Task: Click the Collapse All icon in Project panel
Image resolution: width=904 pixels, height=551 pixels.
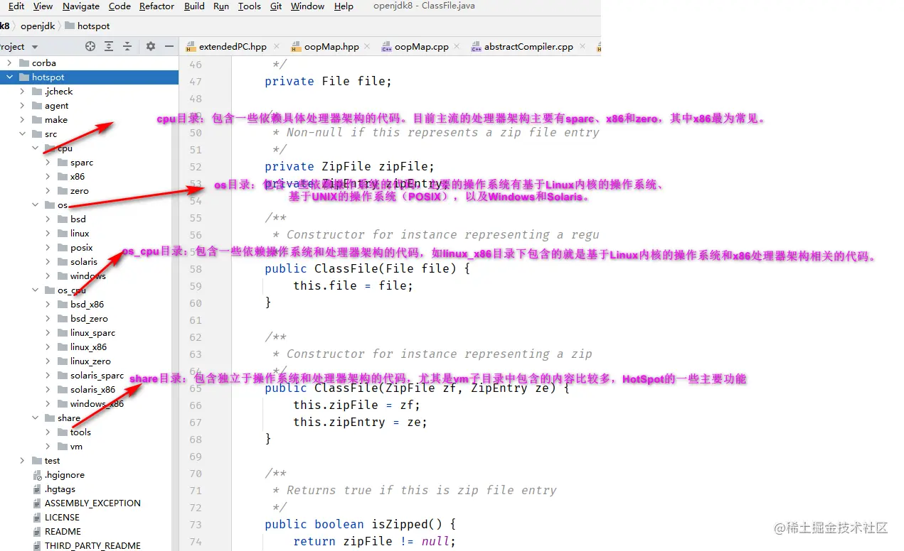Action: pyautogui.click(x=127, y=46)
